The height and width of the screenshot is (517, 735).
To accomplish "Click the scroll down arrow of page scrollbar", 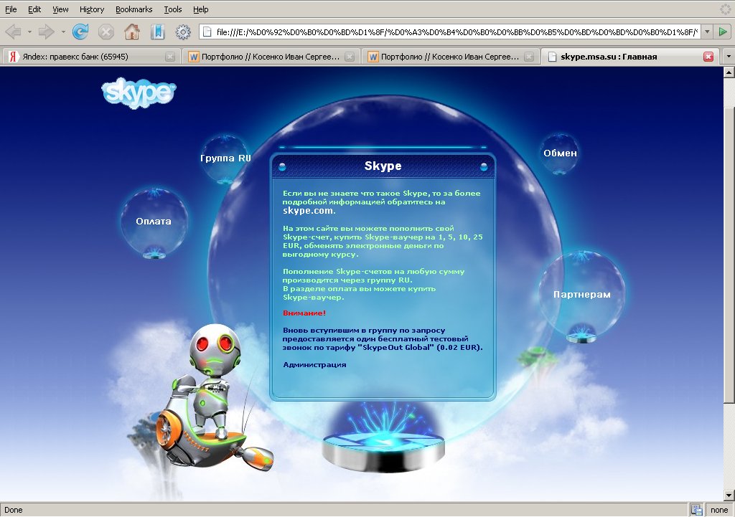I will click(x=729, y=495).
